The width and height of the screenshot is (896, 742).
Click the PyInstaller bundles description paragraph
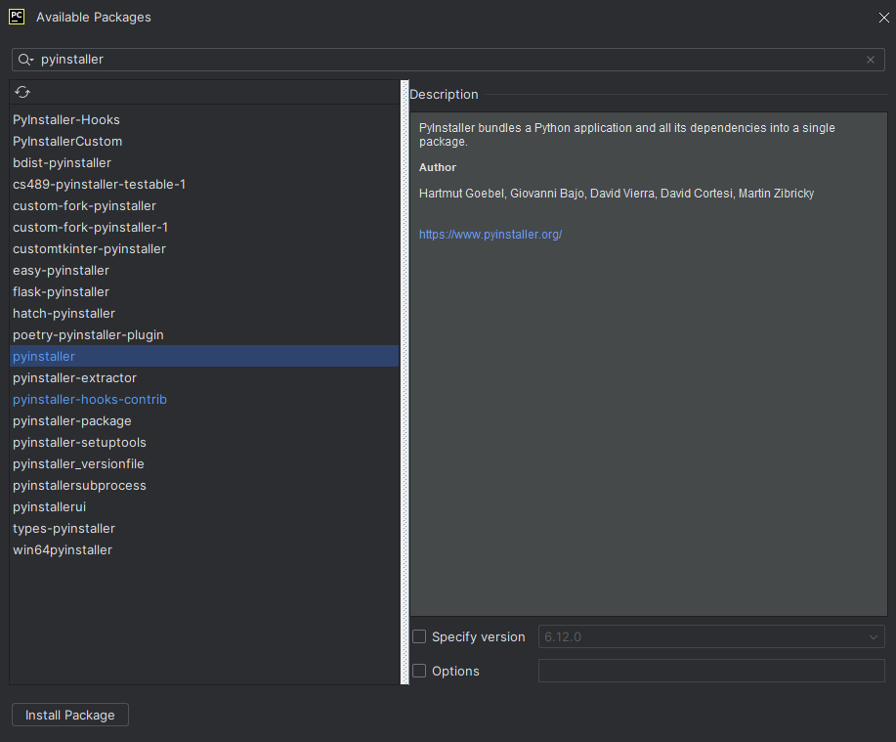627,135
